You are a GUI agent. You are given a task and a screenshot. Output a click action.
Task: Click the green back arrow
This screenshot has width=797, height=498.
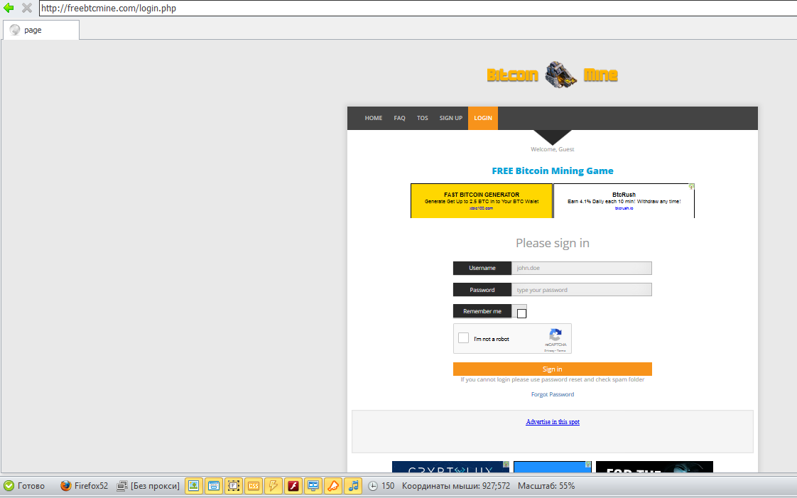[9, 8]
